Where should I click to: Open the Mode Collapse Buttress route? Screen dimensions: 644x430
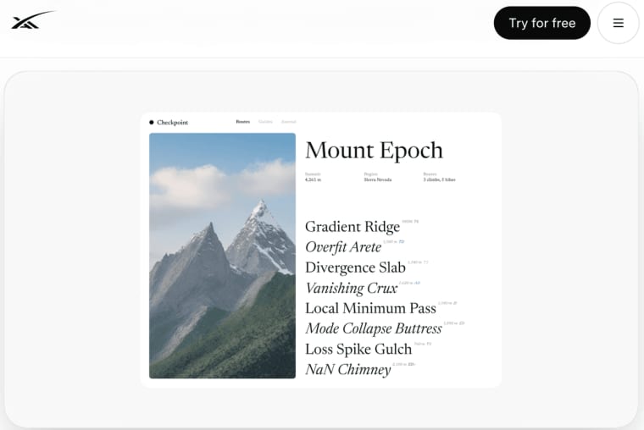tap(374, 328)
